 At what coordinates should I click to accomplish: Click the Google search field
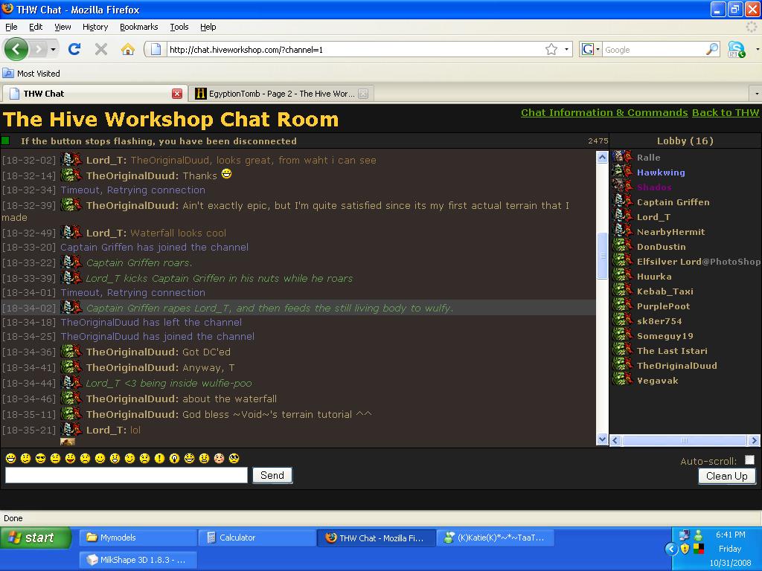pyautogui.click(x=653, y=50)
